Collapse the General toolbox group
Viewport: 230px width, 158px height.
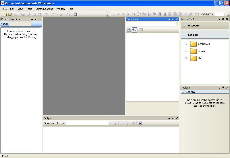point(183,92)
